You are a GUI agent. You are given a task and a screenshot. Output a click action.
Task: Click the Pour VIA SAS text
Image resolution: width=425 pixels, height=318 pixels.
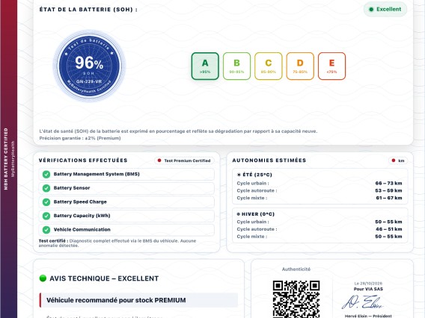368,289
